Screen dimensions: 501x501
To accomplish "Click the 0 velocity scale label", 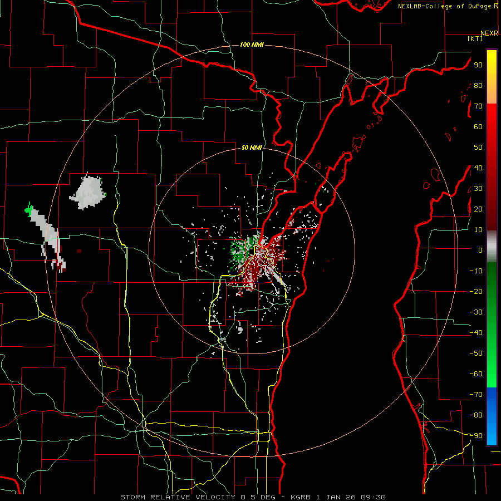I will click(480, 250).
